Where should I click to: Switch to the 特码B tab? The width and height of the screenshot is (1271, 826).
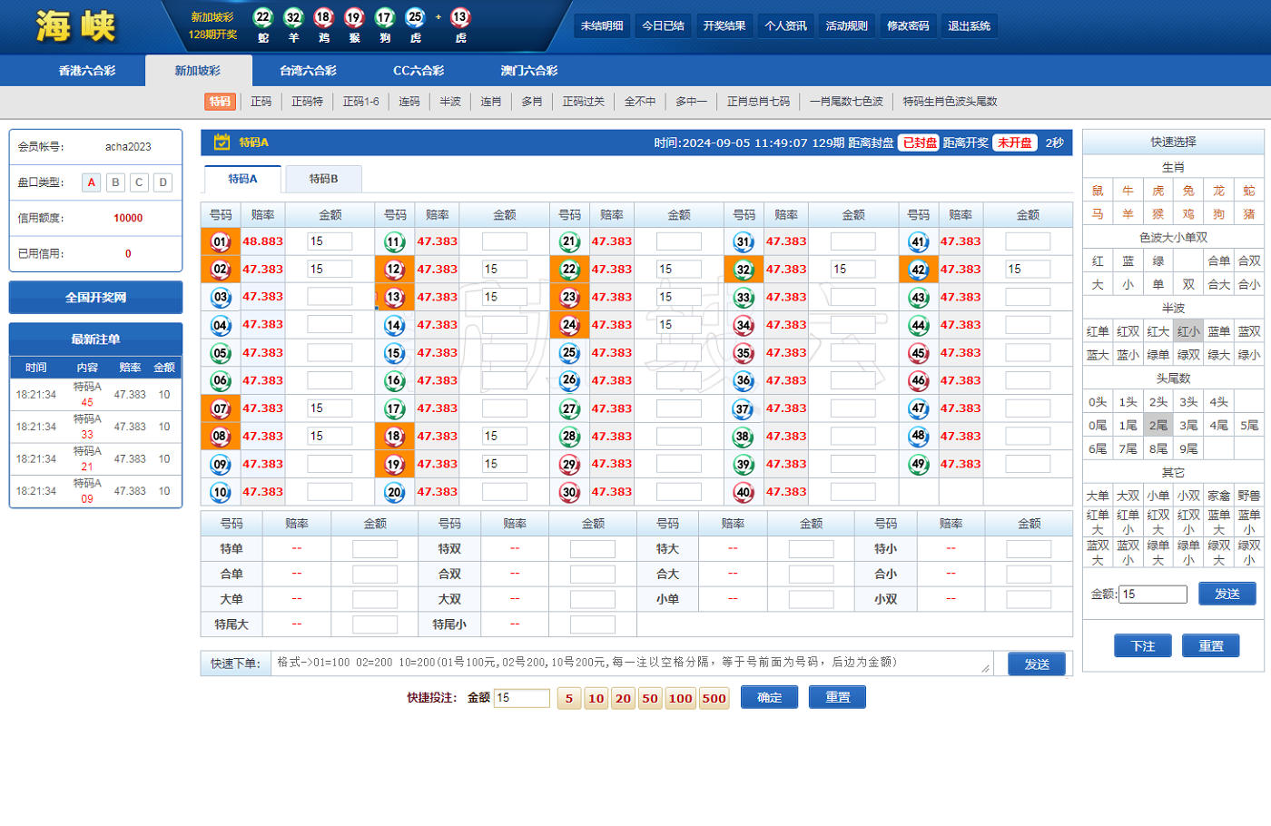323,179
